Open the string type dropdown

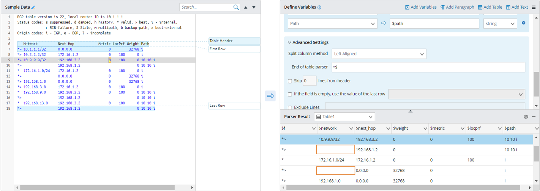tap(500, 23)
